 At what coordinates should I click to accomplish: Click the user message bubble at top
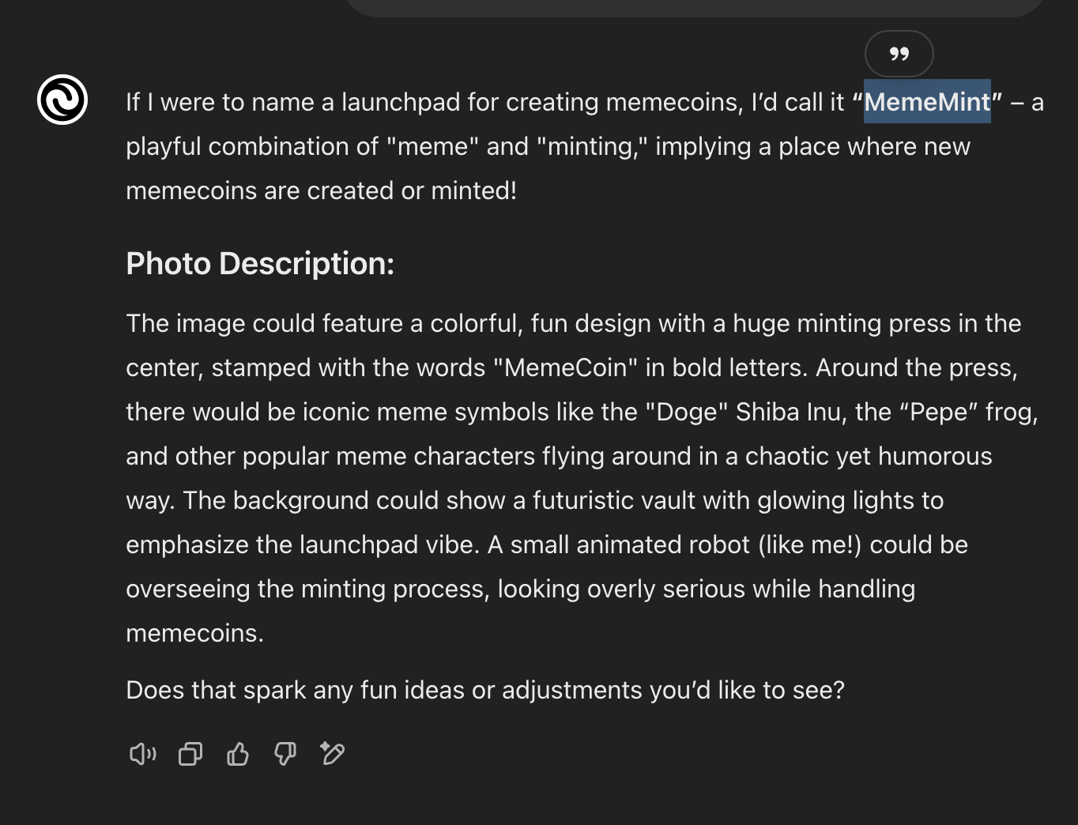pyautogui.click(x=695, y=7)
